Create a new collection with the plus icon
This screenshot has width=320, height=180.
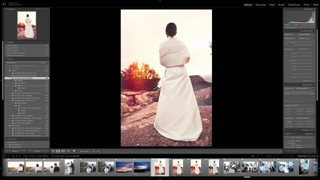(48, 139)
